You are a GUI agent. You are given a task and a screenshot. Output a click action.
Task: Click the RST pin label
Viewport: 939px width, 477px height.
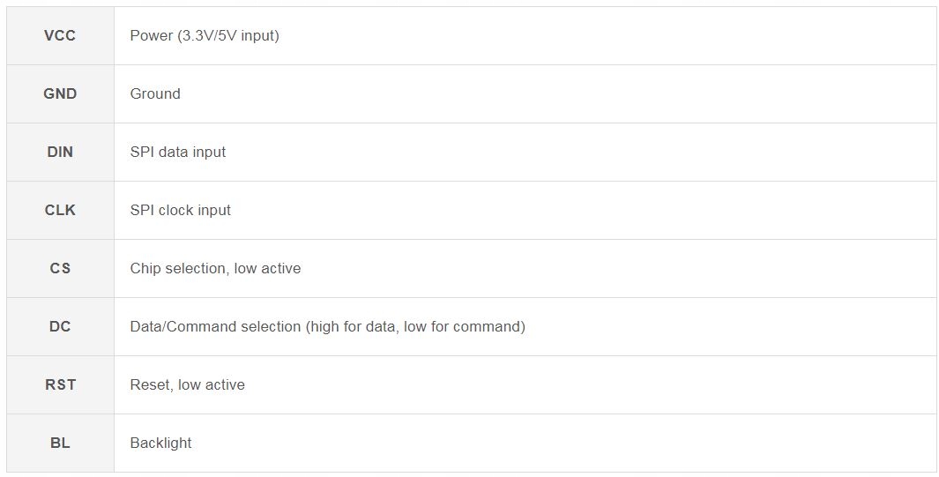pyautogui.click(x=60, y=385)
